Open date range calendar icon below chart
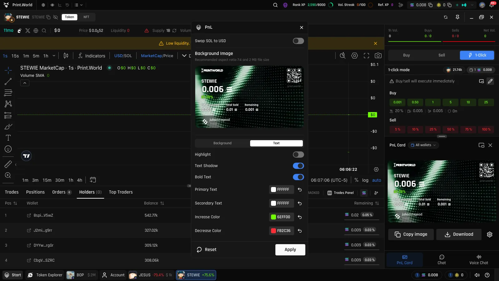Image resolution: width=499 pixels, height=281 pixels. [x=93, y=180]
